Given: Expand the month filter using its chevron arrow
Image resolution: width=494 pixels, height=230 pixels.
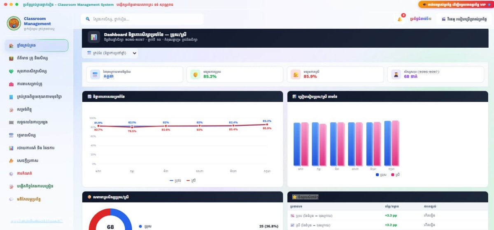Looking at the screenshot, I should 134,53.
